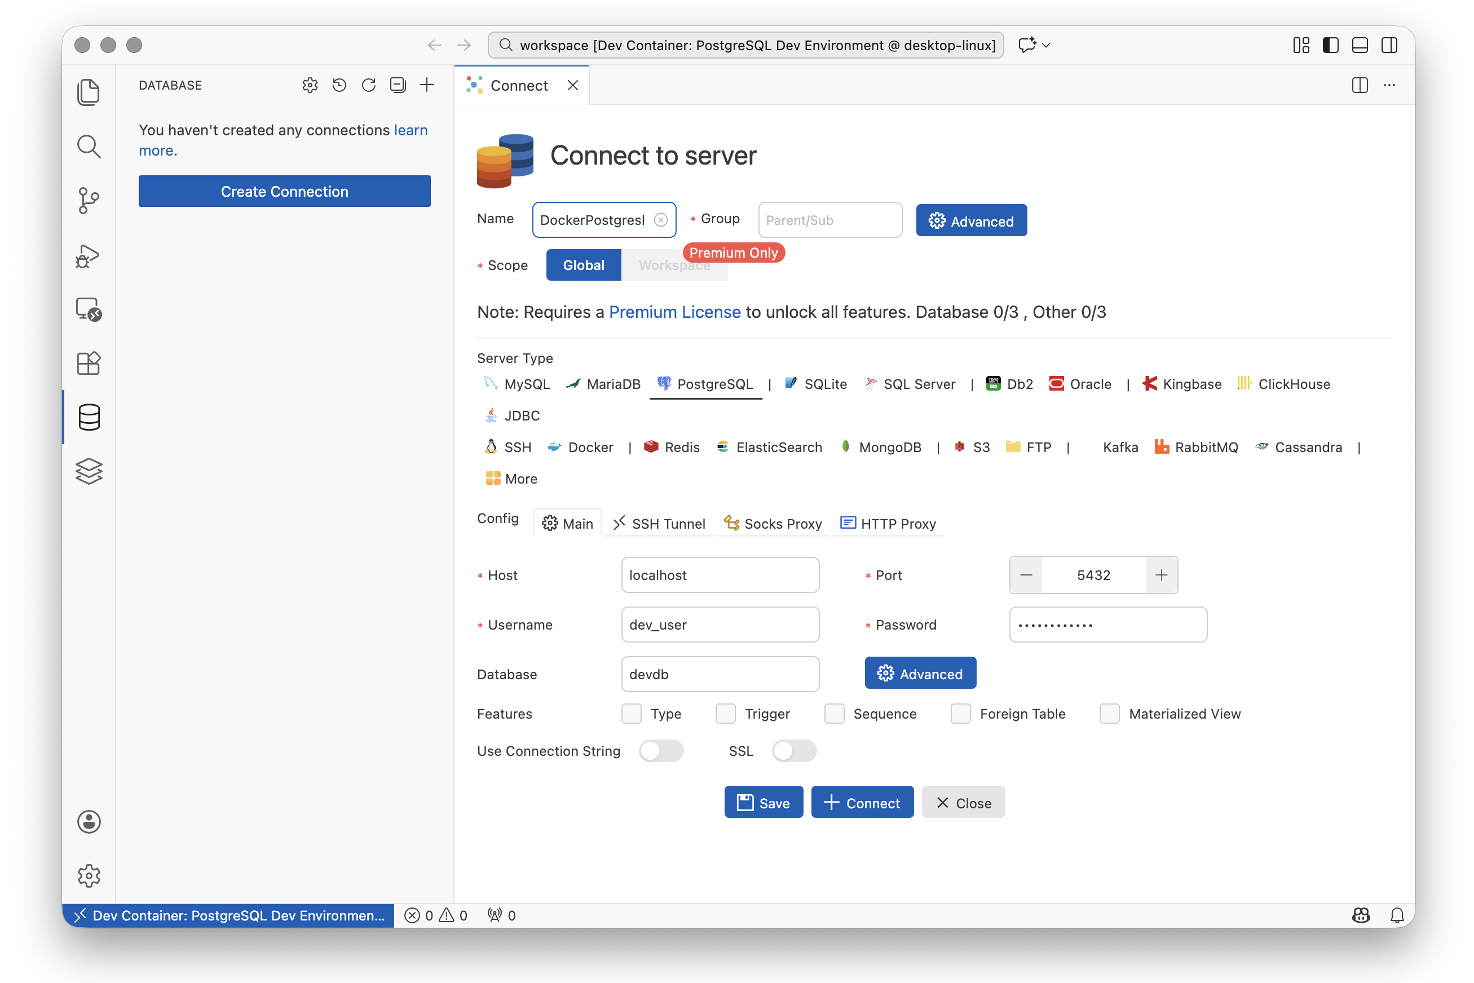Open the Extensions view icon
This screenshot has width=1474, height=983.
[x=89, y=363]
